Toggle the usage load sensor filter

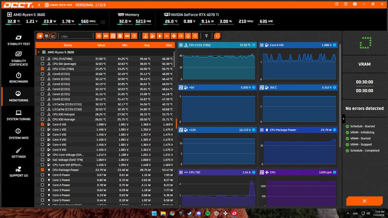pyautogui.click(x=188, y=36)
